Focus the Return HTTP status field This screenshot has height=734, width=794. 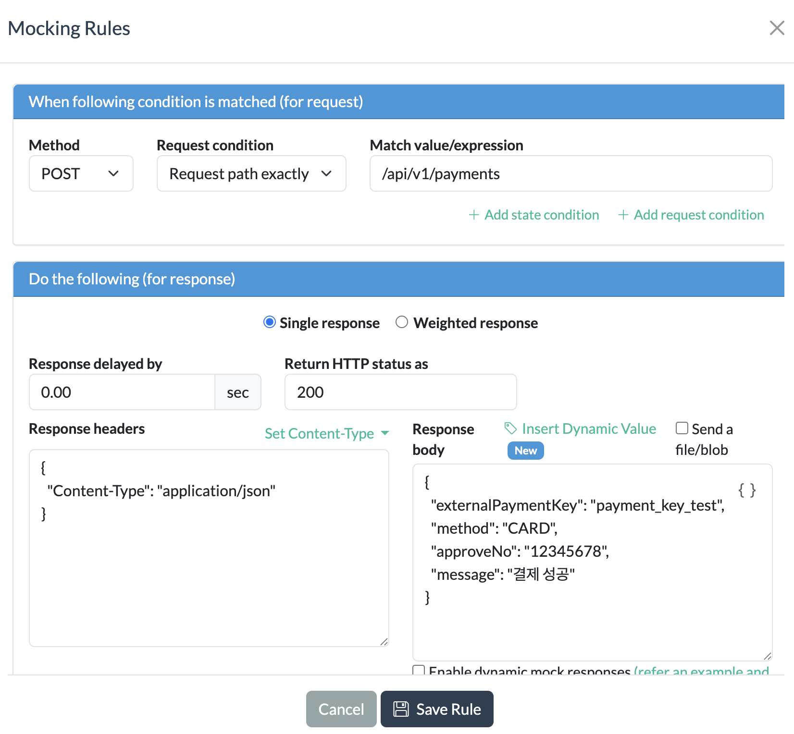[400, 392]
